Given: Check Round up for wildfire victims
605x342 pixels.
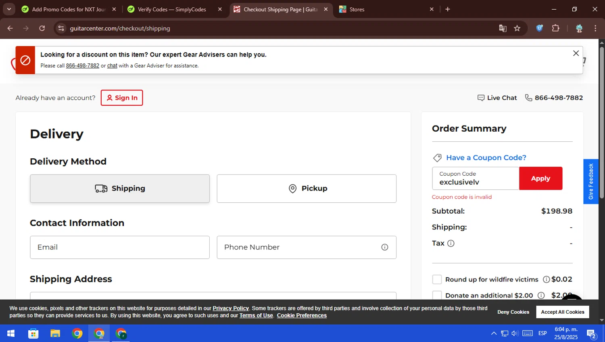Looking at the screenshot, I should 437,279.
